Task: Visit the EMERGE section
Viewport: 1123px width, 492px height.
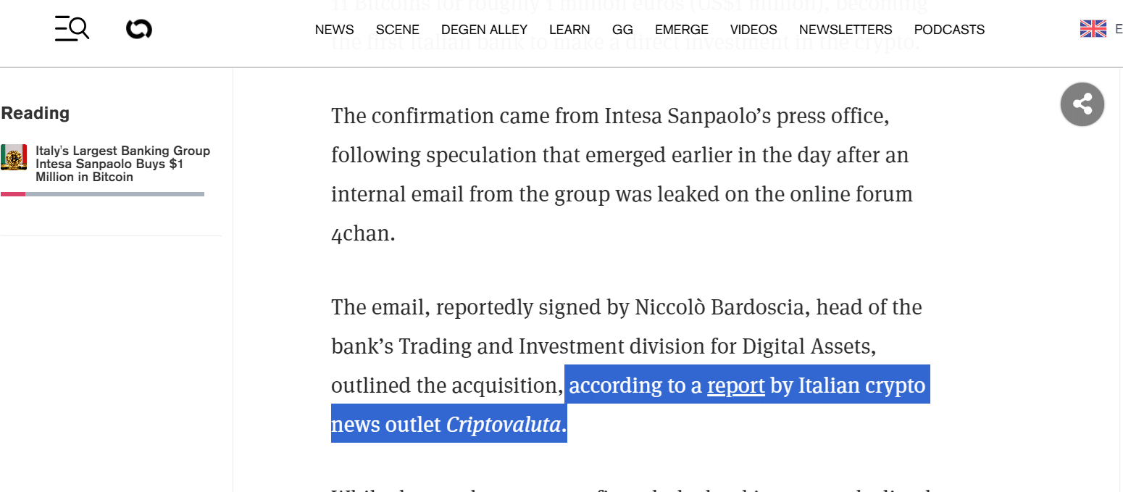Action: coord(681,30)
